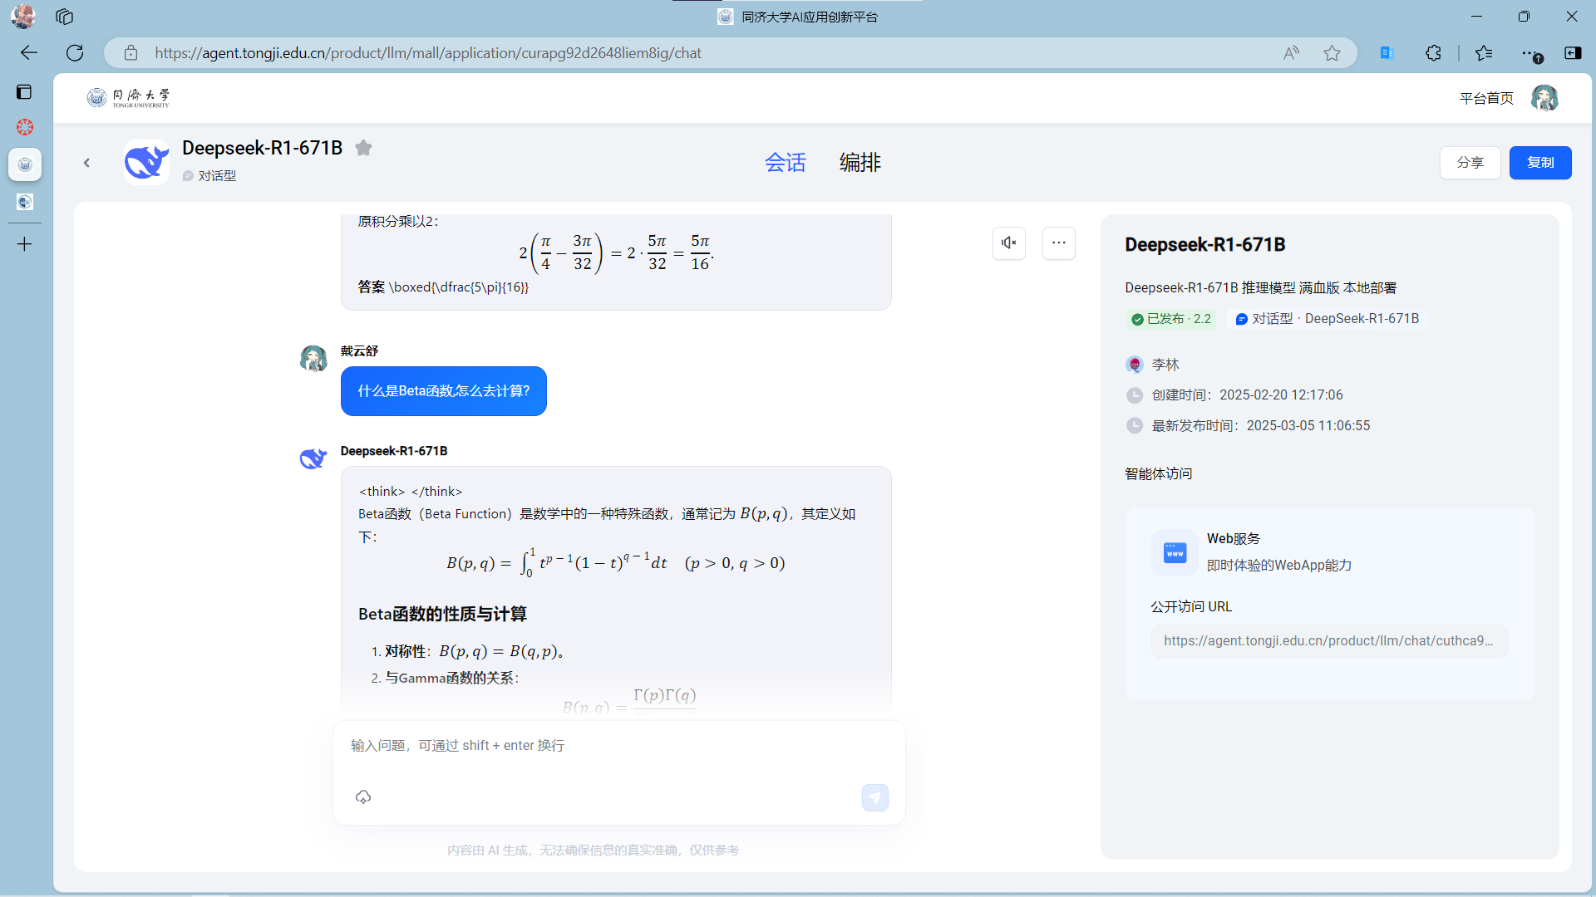Click the upload cloud icon in input box
Screen dimensions: 1596x897
363,797
